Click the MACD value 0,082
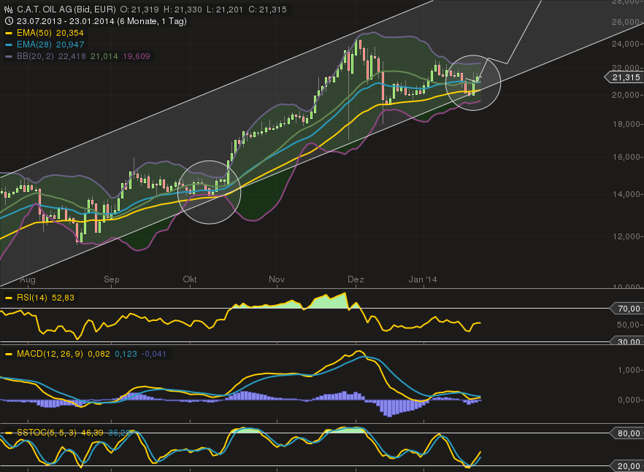 [99, 354]
